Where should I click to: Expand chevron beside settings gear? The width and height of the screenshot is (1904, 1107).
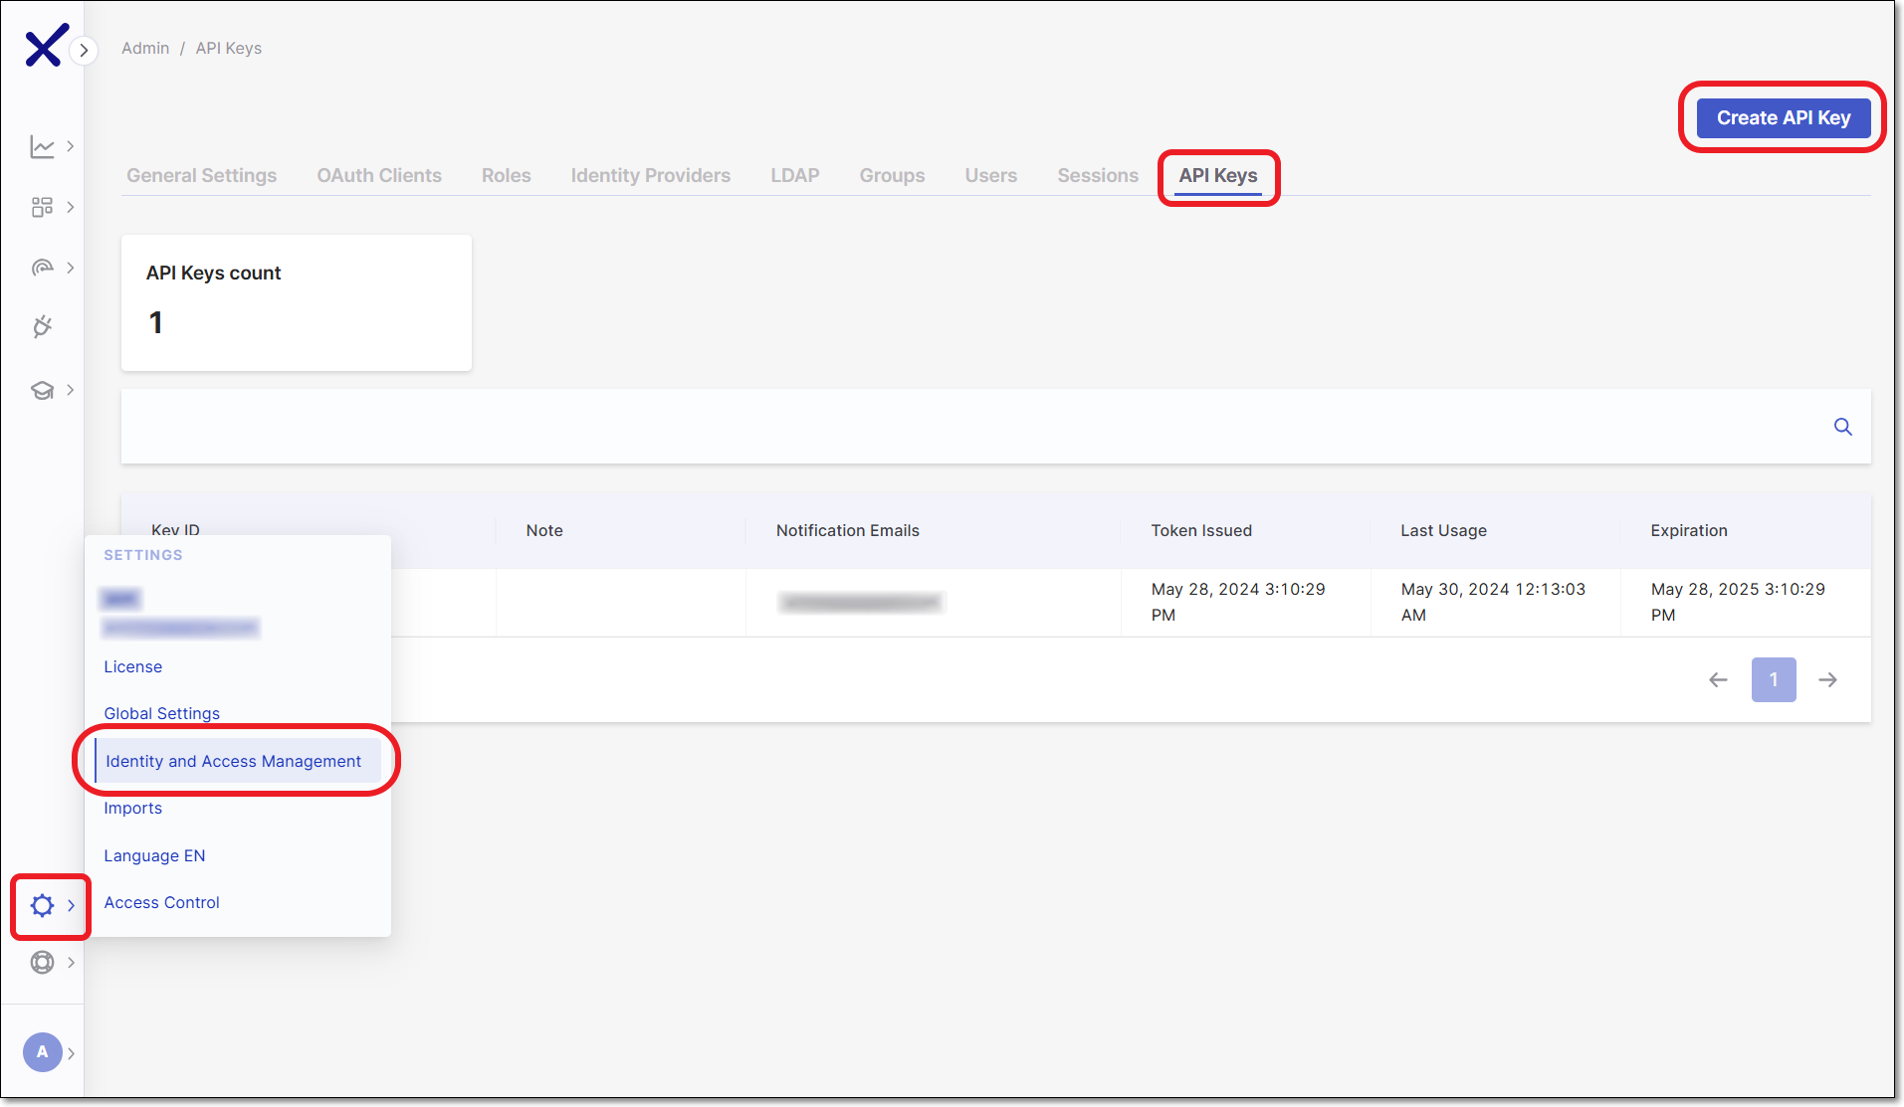[x=71, y=905]
